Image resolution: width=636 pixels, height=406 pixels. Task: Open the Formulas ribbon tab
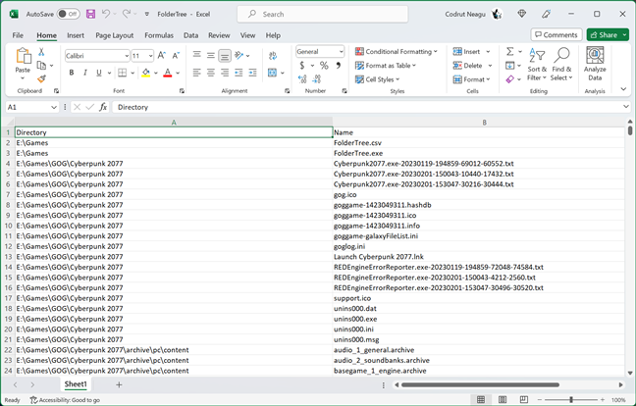158,35
